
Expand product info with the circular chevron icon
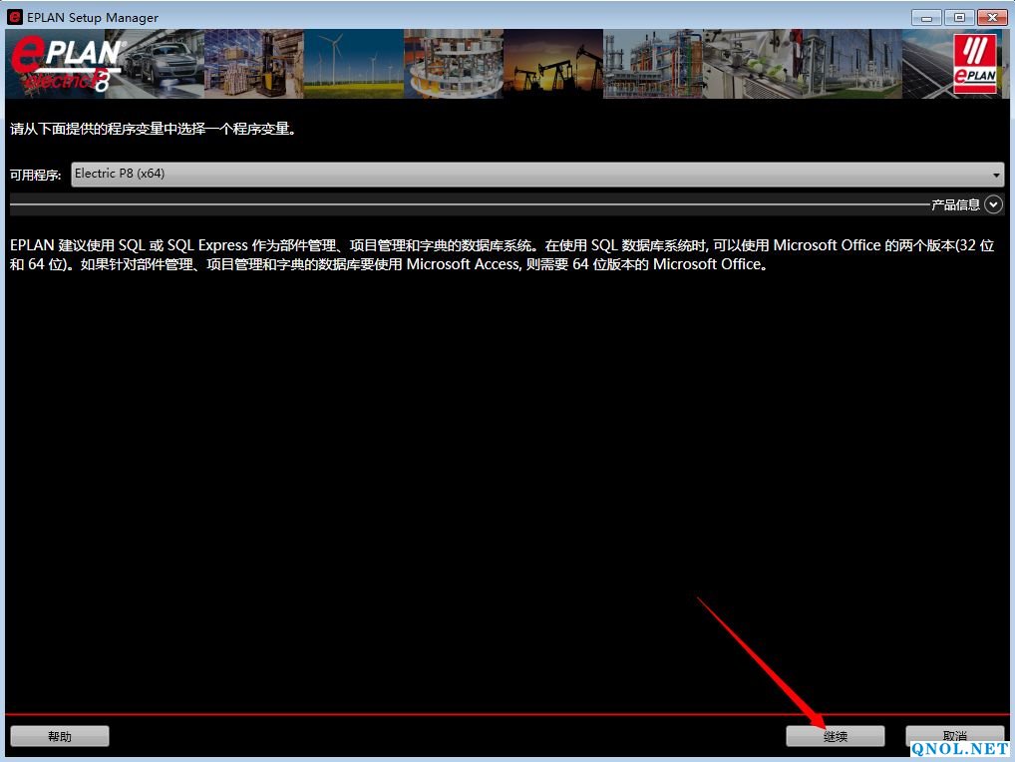point(993,204)
